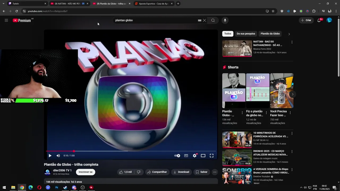Open the YouTube hamburger guide menu
Screen dimensions: 340x191
[6, 20]
